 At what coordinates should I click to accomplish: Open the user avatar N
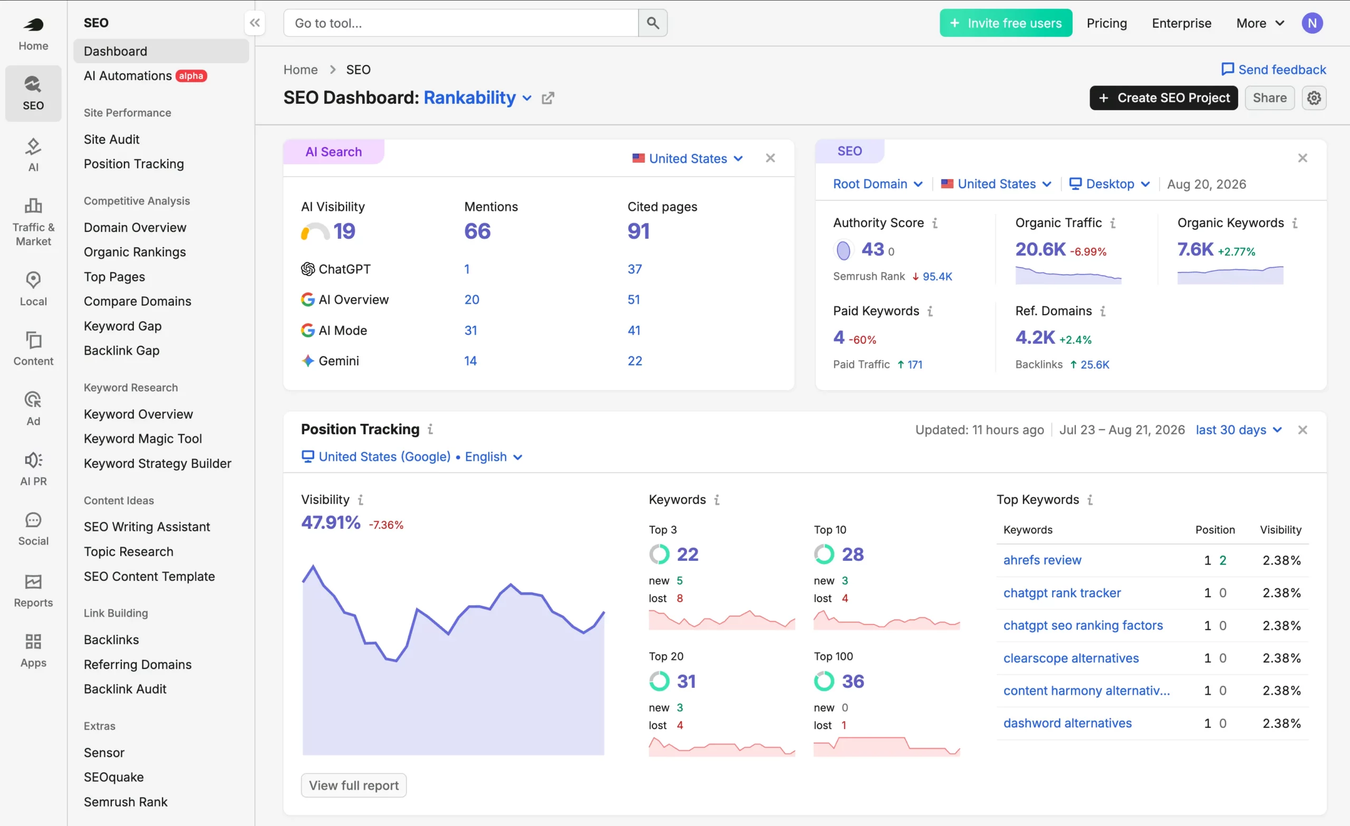(1312, 23)
